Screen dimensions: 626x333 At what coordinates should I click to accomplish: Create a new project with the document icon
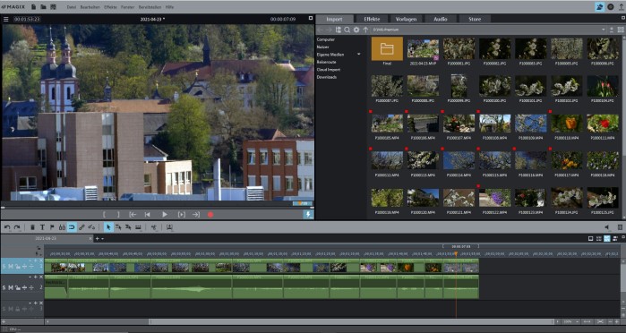coord(33,7)
